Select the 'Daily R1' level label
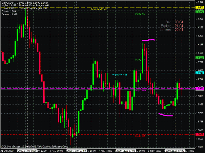This screenshot has height=153, width=205. (x=140, y=59)
